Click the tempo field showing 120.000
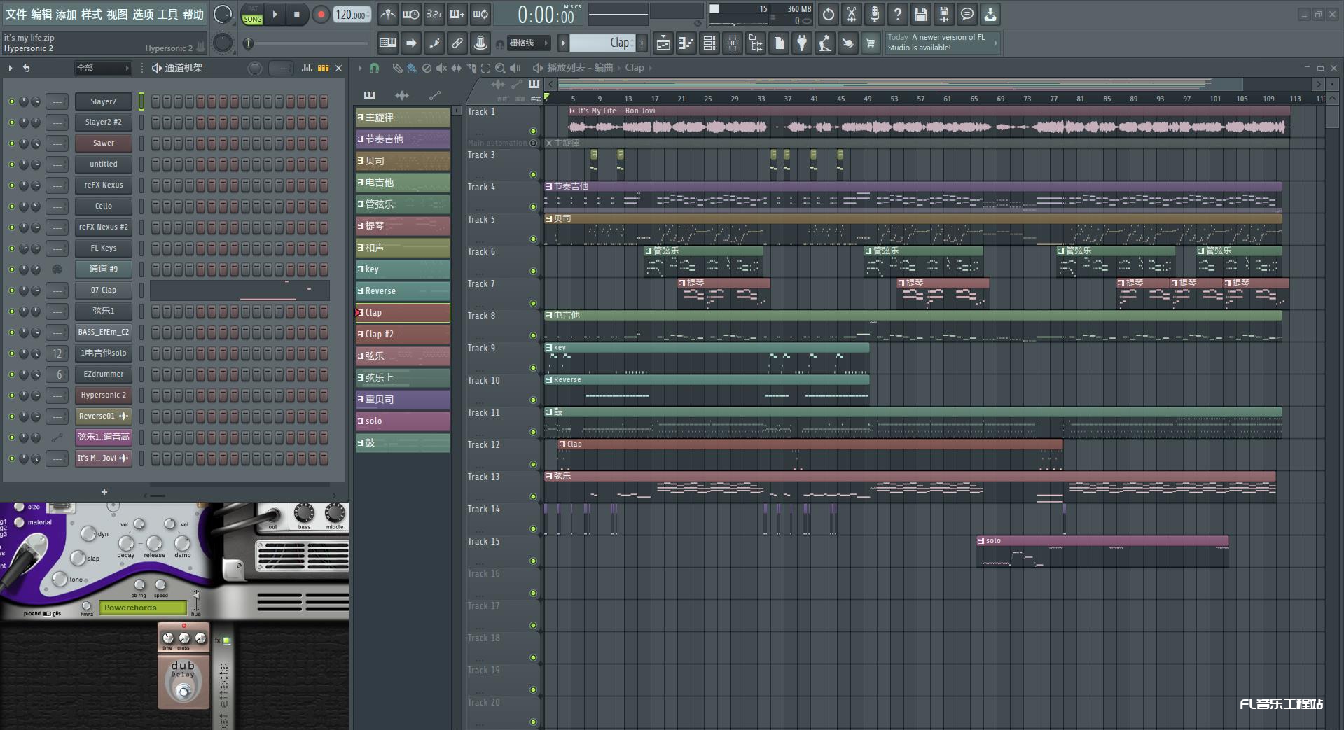The height and width of the screenshot is (730, 1344). pyautogui.click(x=352, y=15)
